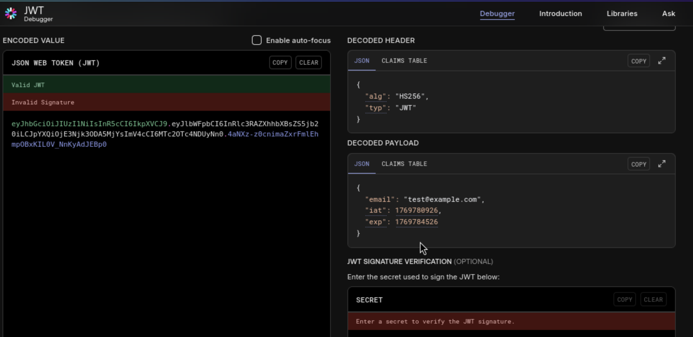Copy the decoded payload JSON
The height and width of the screenshot is (337, 693).
638,164
